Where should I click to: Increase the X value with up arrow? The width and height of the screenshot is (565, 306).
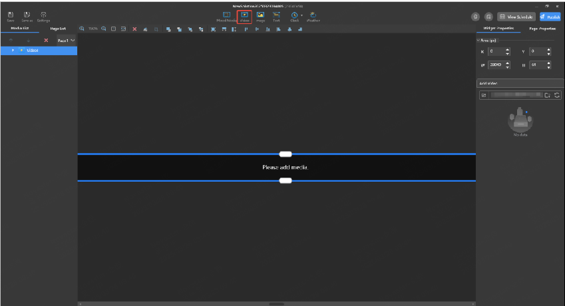507,50
